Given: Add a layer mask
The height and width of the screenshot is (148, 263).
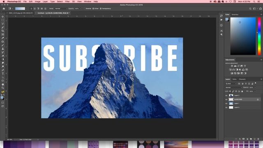Looking at the screenshot, I should (x=243, y=139).
